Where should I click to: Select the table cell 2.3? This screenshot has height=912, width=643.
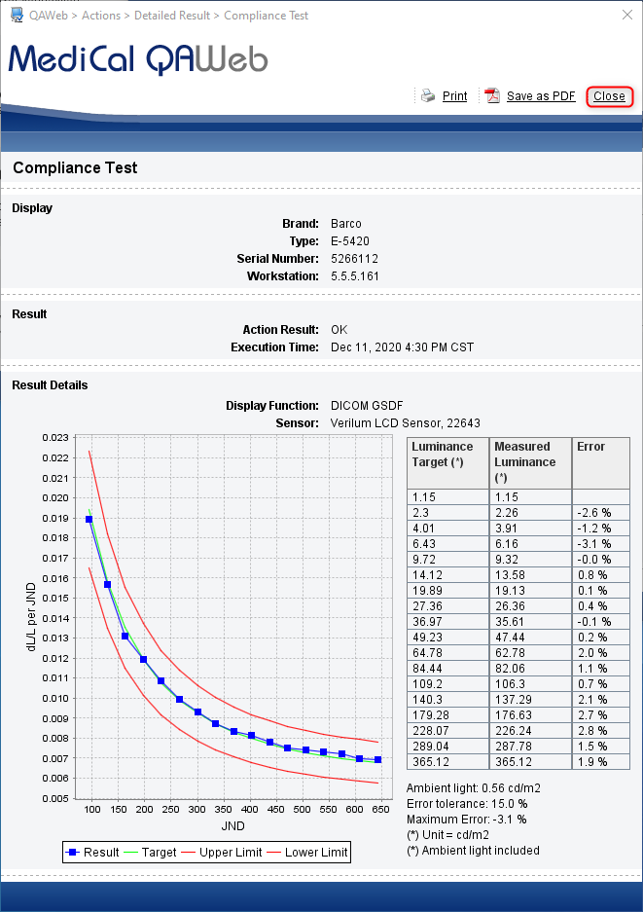coord(448,513)
